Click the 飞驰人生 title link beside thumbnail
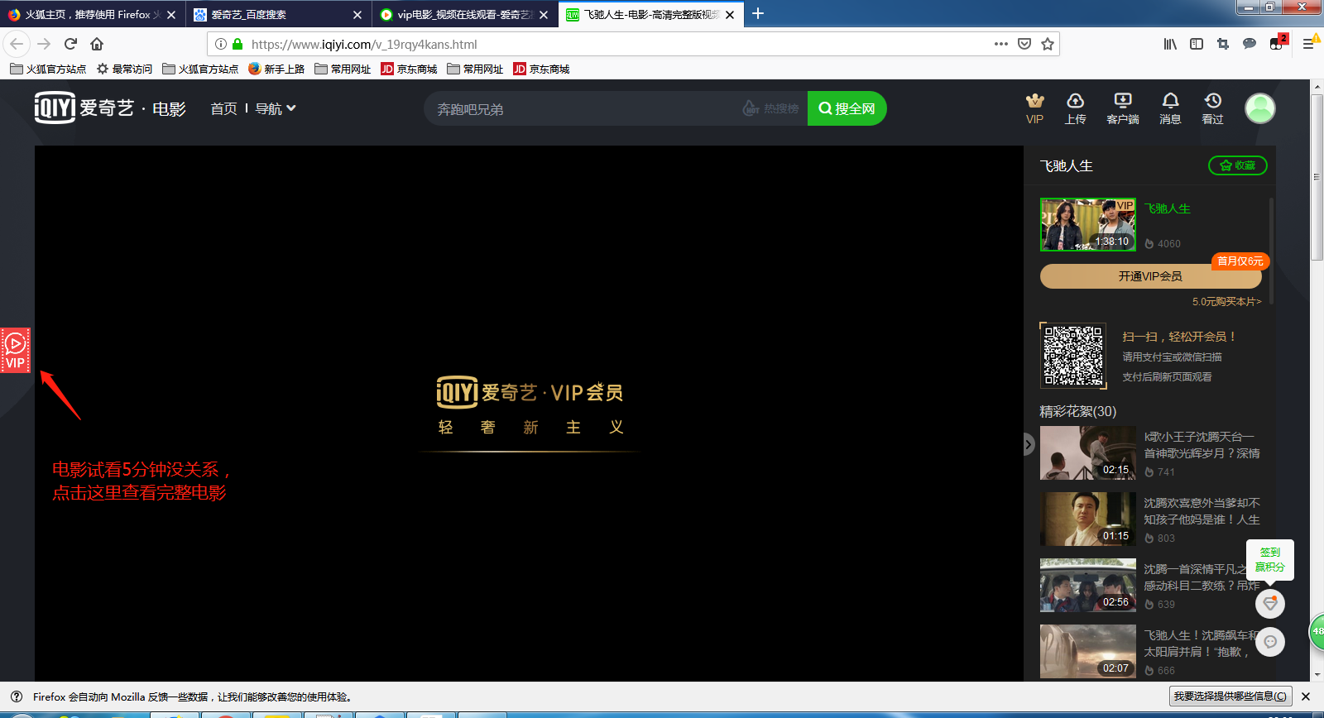 (x=1167, y=208)
